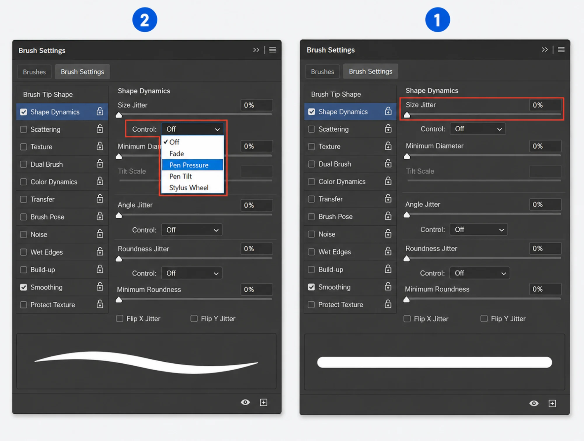Toggle Transfer lock in right panel
Screen dimensions: 584x441
(x=388, y=198)
